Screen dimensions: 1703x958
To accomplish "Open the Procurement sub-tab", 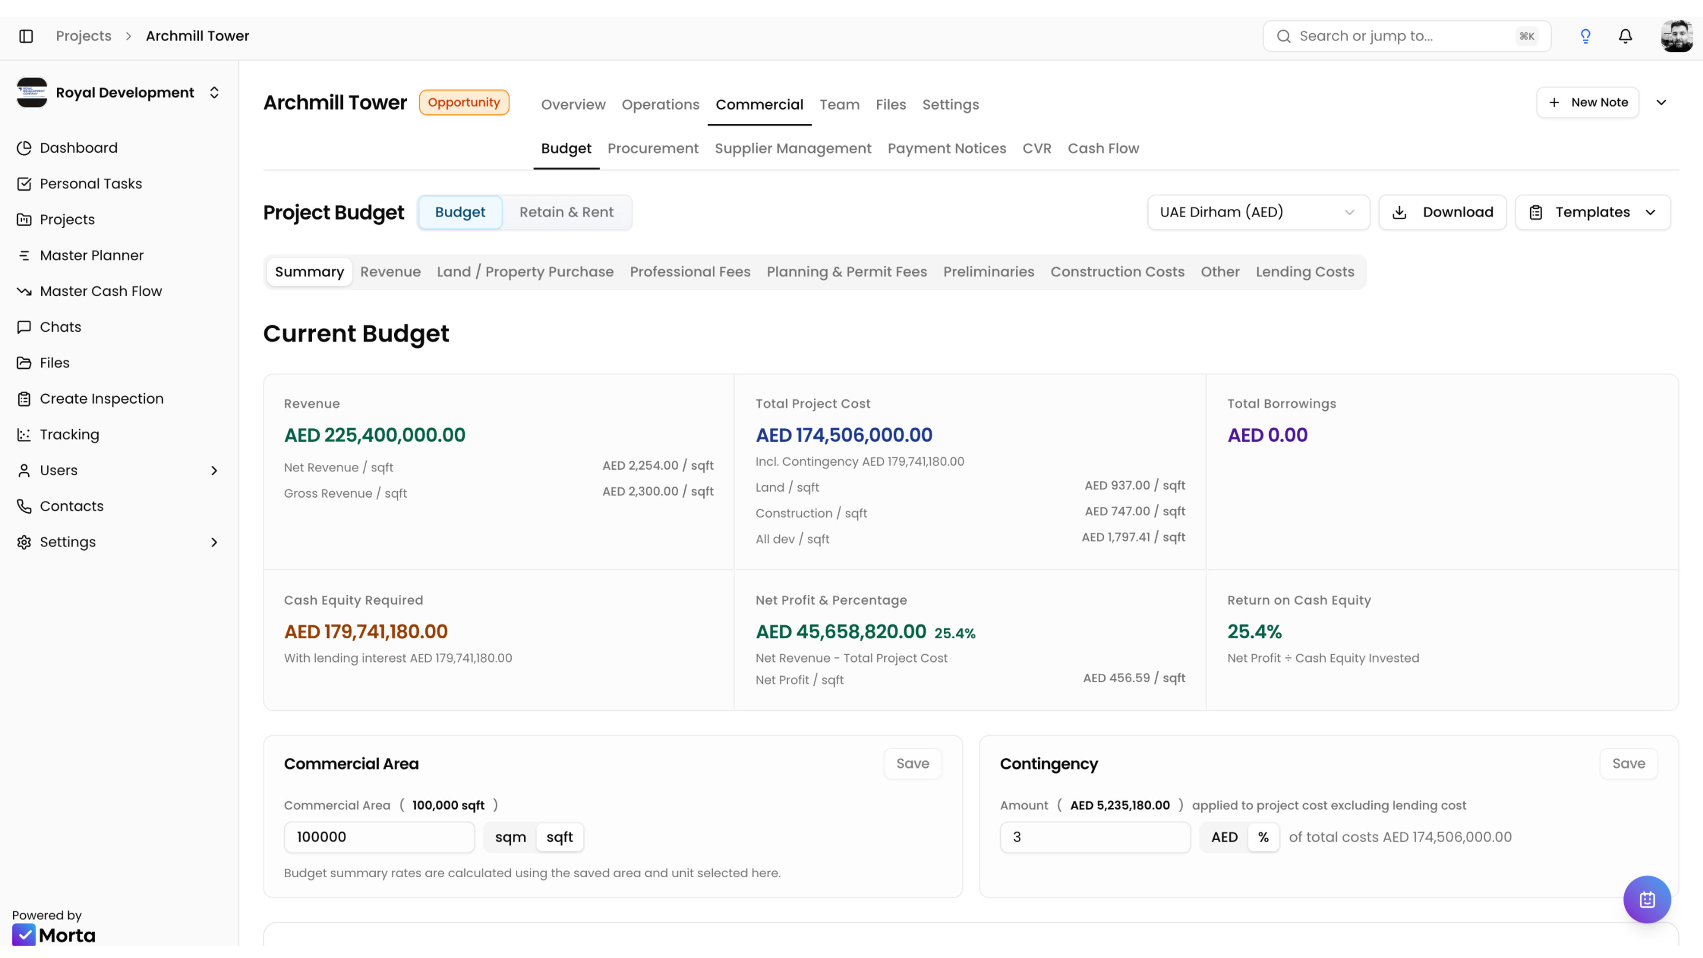I will click(652, 148).
